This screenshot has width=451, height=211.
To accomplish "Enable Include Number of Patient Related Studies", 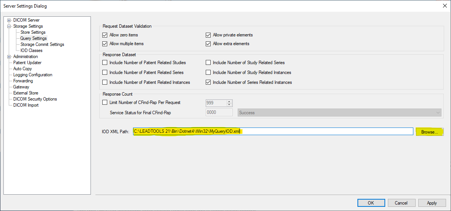I will [105, 63].
